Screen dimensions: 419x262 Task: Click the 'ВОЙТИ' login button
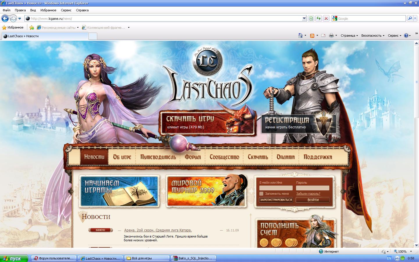tap(313, 200)
